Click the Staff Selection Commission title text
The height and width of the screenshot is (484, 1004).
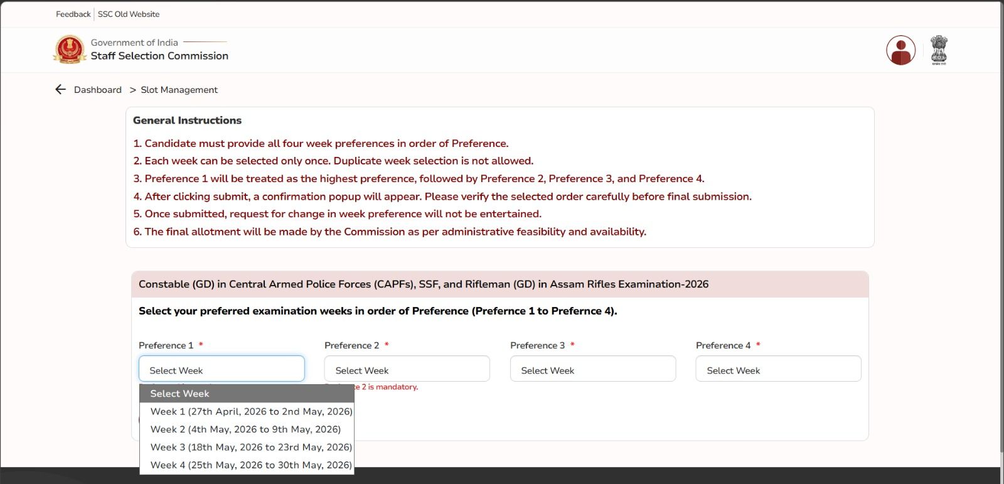point(159,56)
